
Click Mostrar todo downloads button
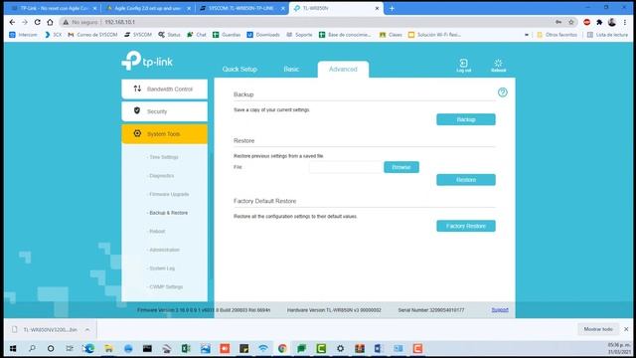(598, 329)
